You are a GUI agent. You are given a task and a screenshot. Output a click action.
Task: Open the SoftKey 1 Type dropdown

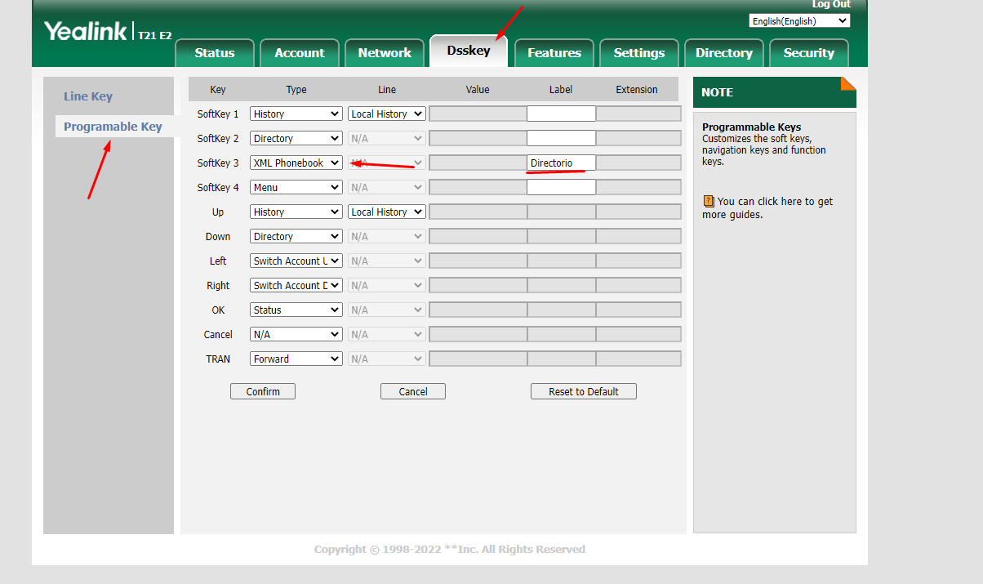click(x=296, y=114)
